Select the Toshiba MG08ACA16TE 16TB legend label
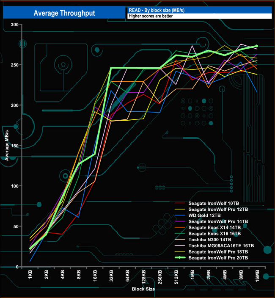The width and height of the screenshot is (275, 298). pos(221,246)
